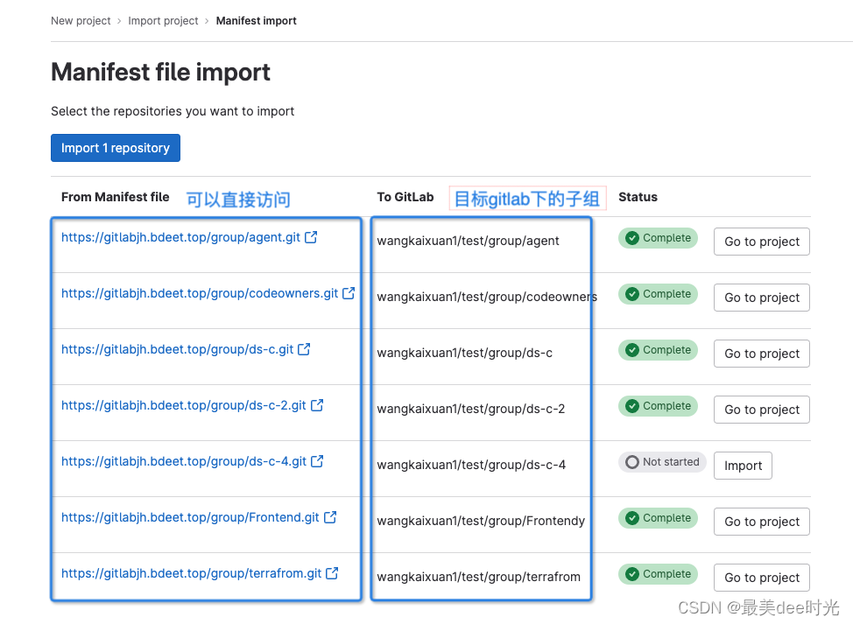
Task: Click Import button for ds-c-4 repository
Action: pos(743,466)
